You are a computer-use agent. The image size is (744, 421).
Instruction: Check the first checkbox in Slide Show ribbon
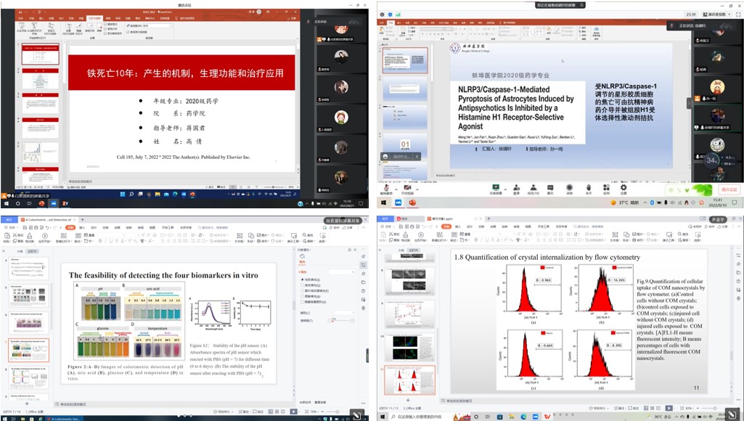coord(106,24)
